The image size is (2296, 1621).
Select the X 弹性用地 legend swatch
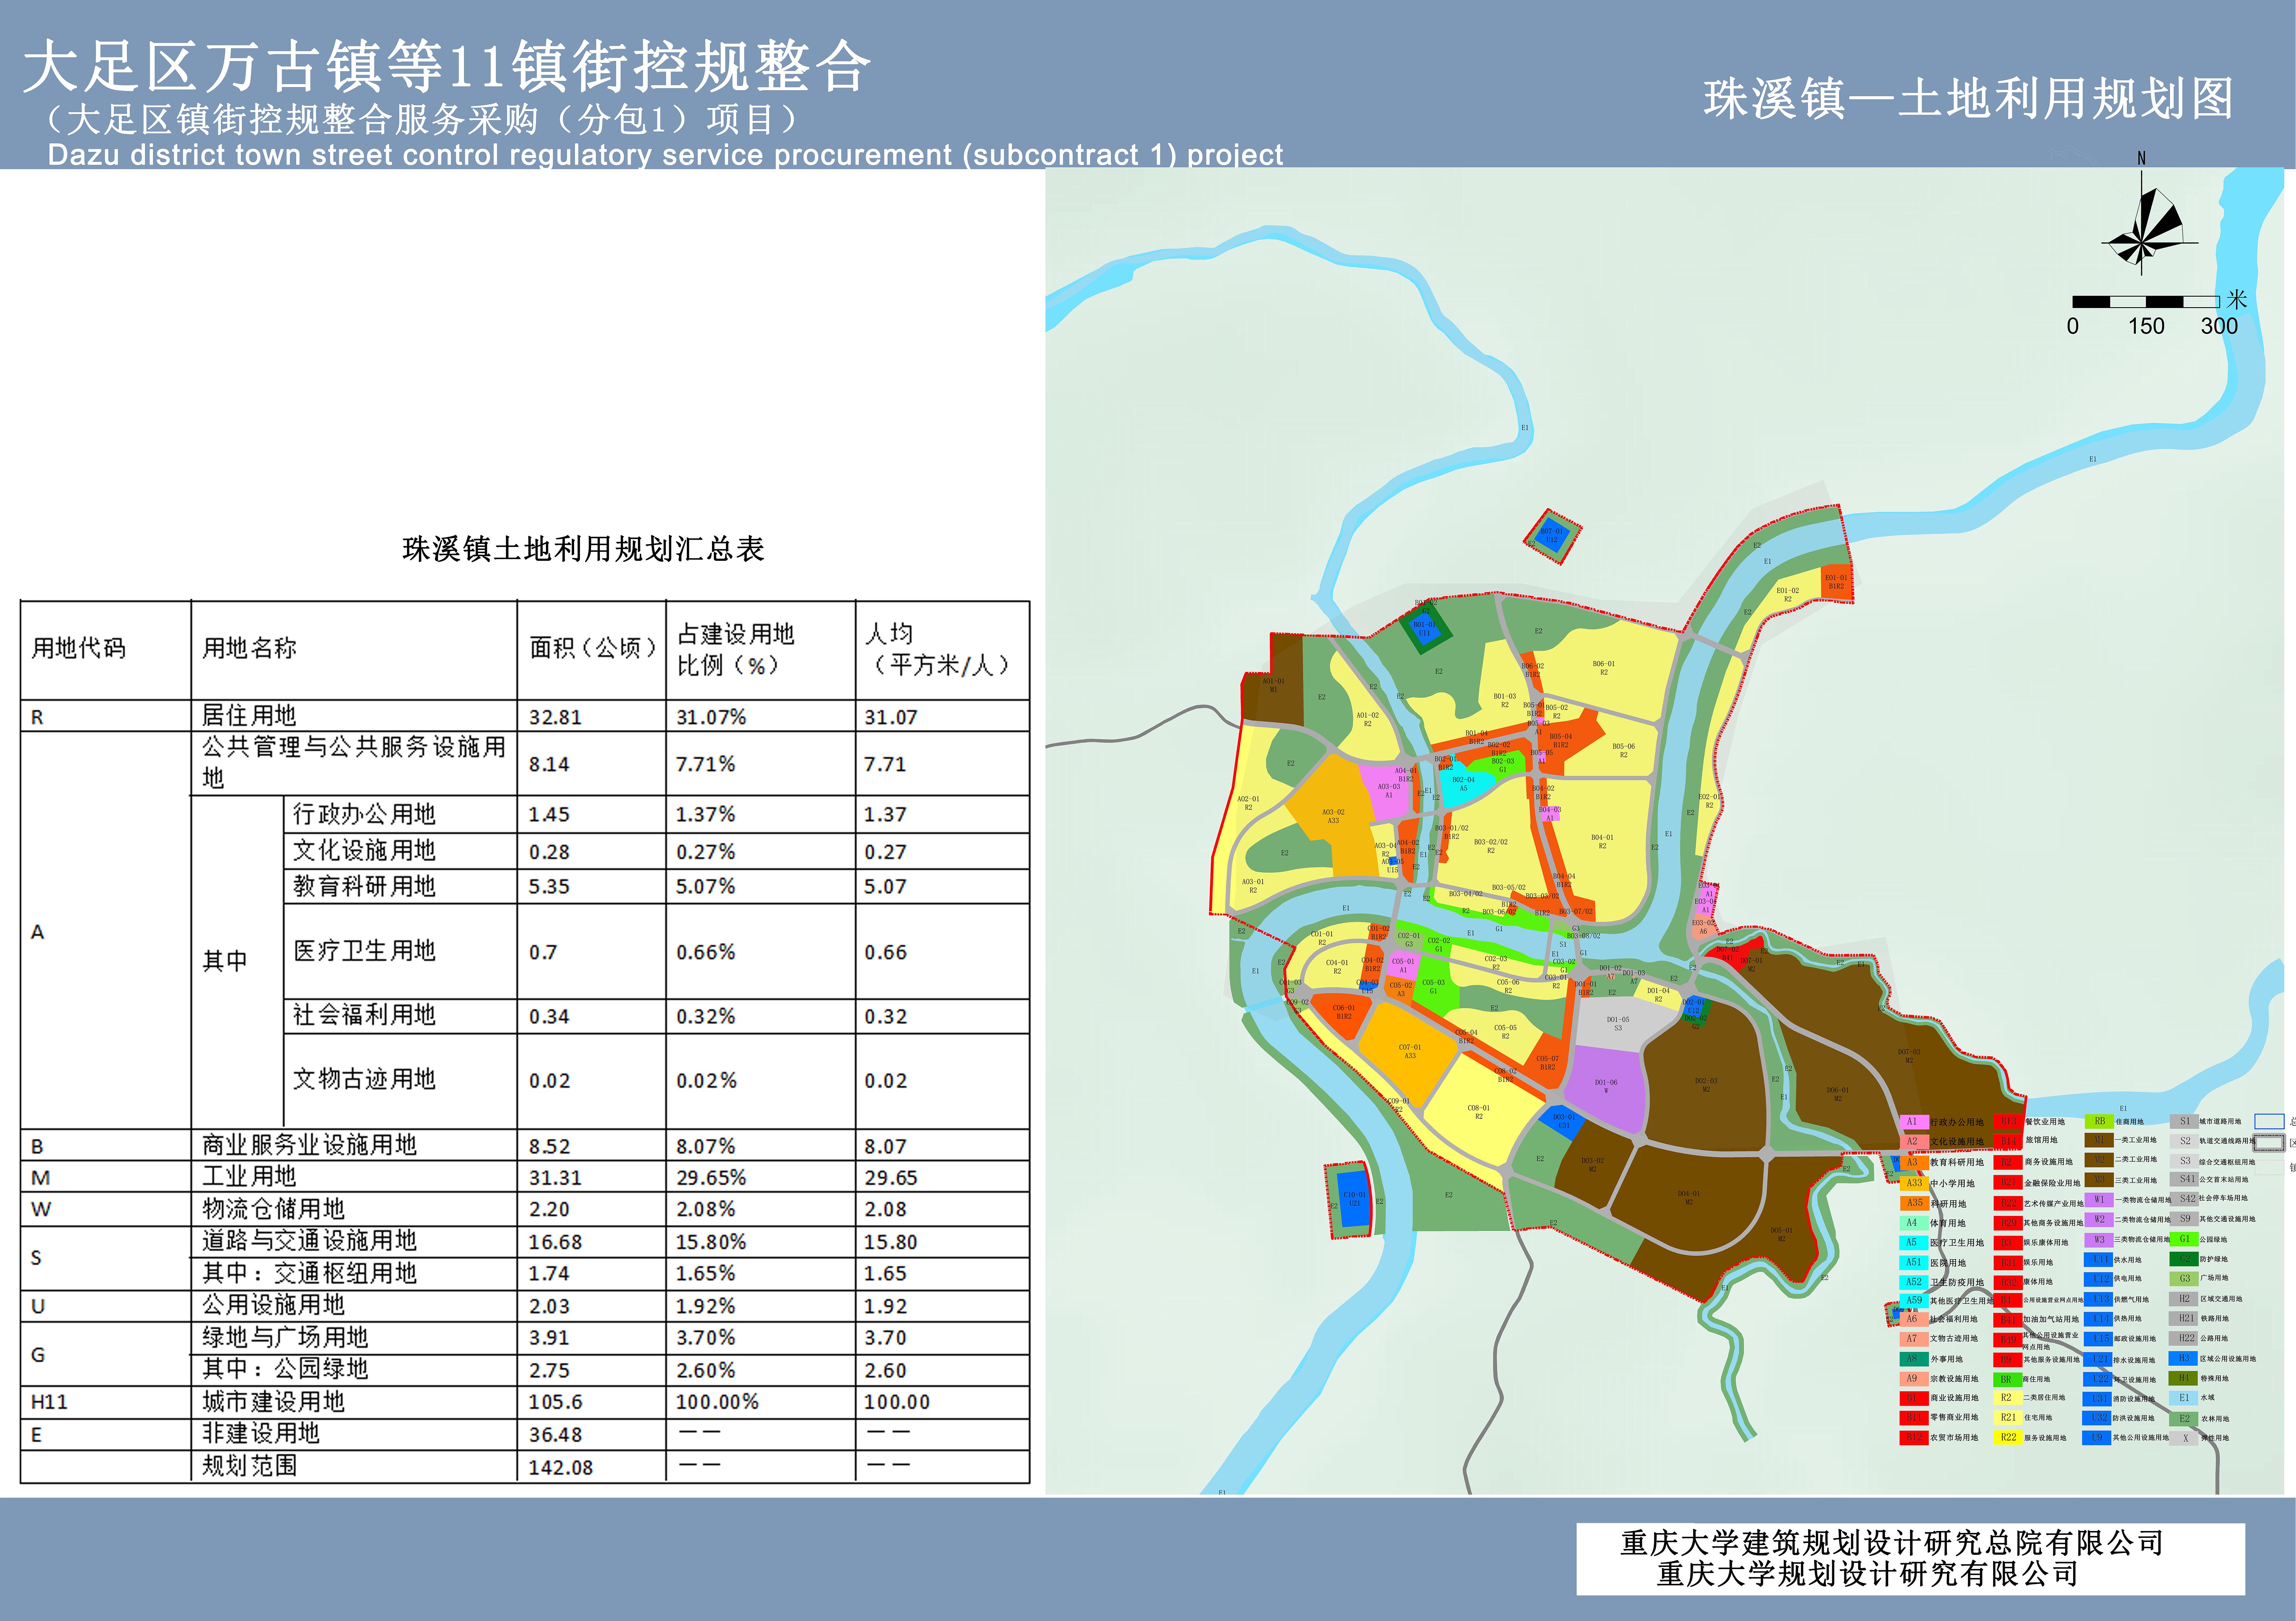click(2183, 1438)
